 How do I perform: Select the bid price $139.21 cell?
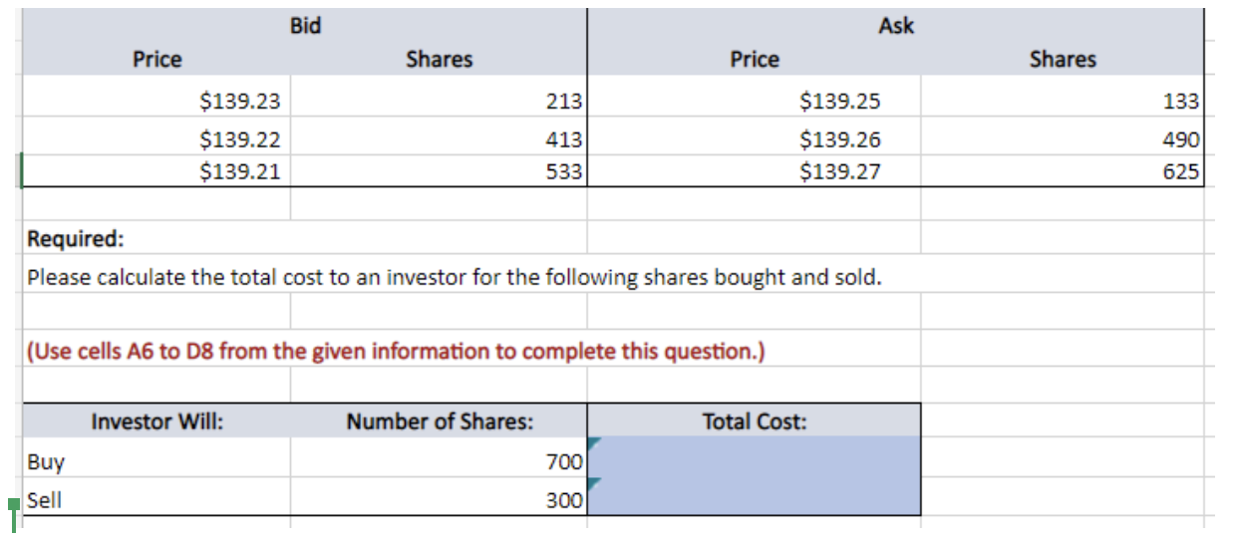156,170
